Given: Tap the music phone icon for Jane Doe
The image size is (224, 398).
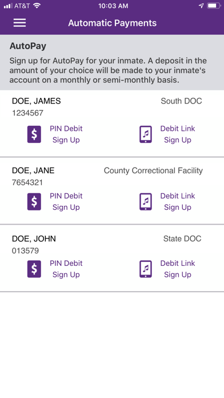Looking at the screenshot, I should pos(146,202).
